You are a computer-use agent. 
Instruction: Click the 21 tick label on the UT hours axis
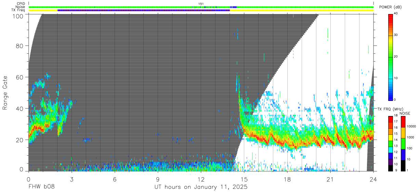pos(330,179)
